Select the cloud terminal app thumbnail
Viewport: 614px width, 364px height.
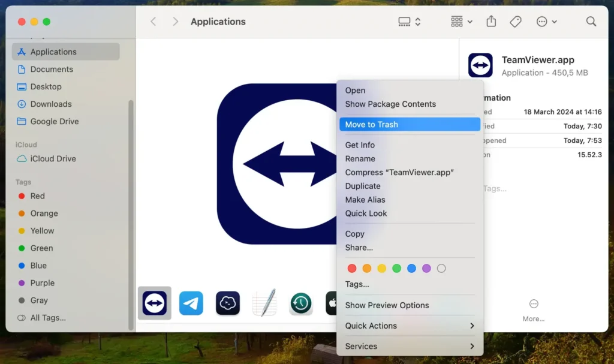pos(227,303)
